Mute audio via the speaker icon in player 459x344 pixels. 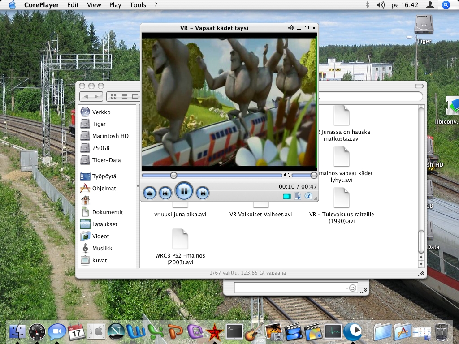click(287, 175)
